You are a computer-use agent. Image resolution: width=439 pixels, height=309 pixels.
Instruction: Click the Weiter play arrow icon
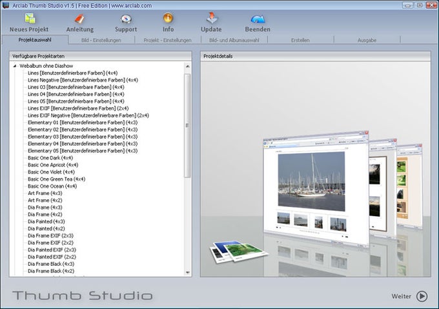(422, 296)
